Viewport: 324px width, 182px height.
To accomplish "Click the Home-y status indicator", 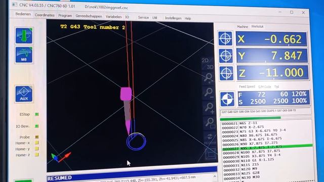I will click(x=37, y=149).
